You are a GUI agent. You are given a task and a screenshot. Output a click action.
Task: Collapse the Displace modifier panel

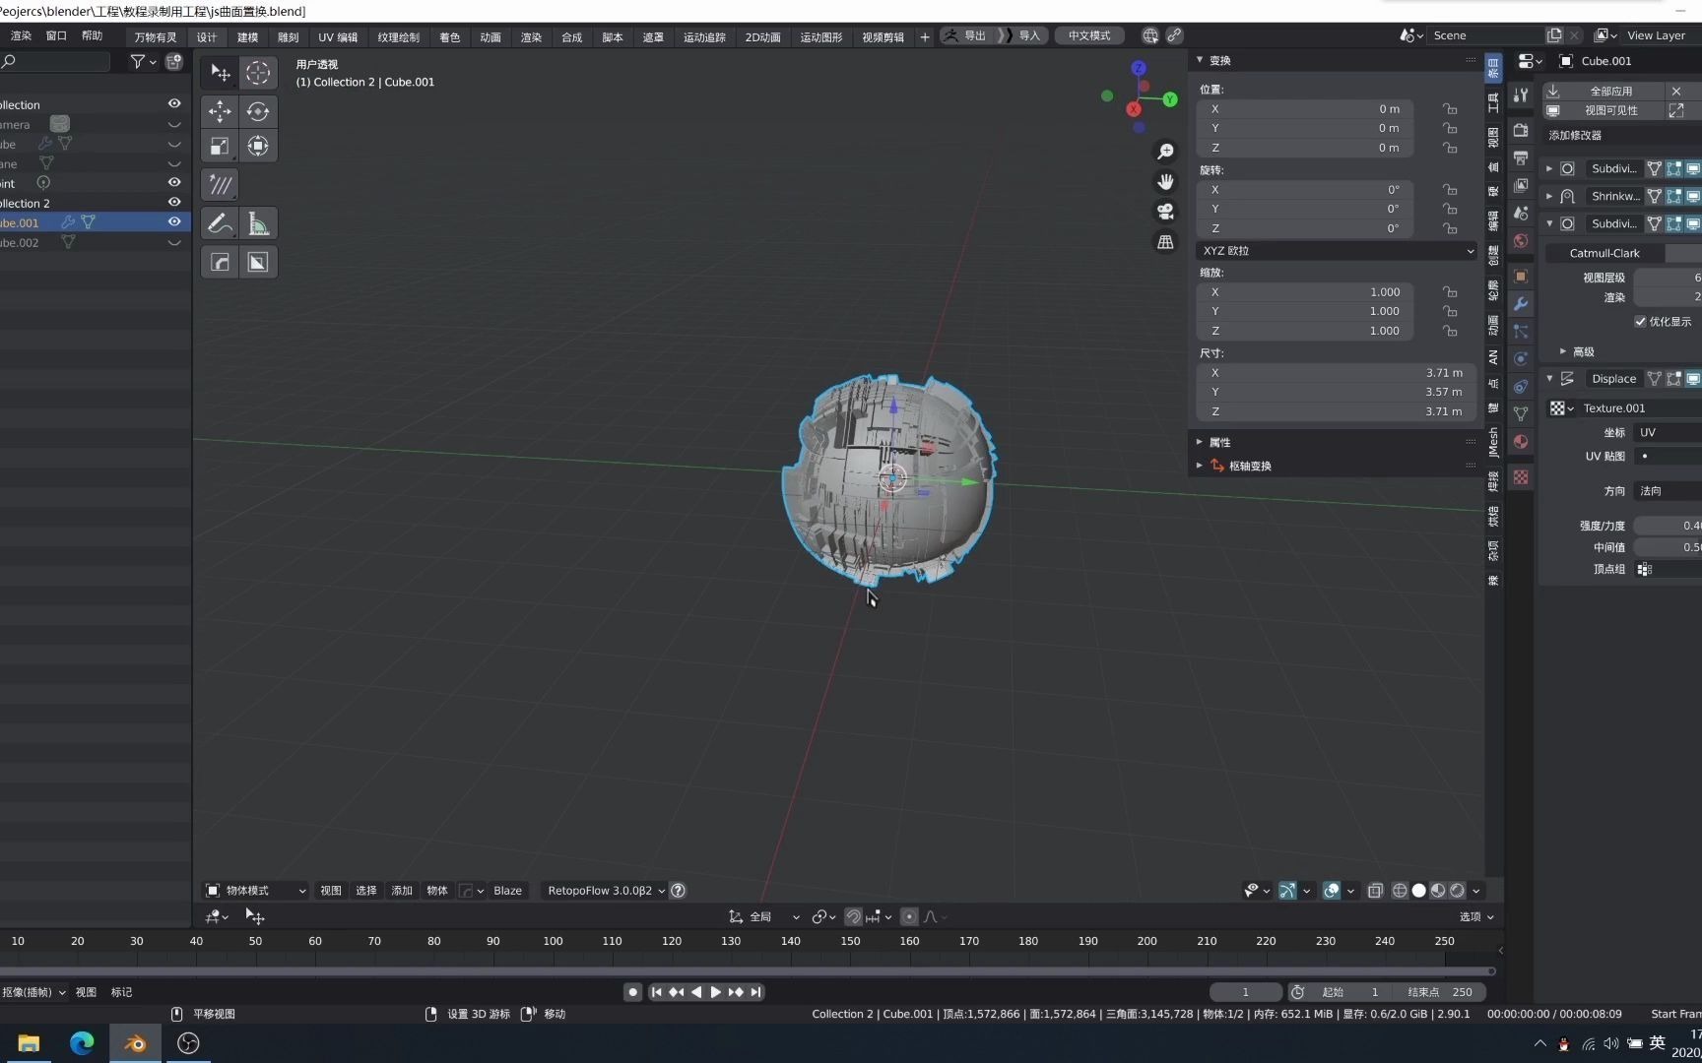(x=1549, y=378)
